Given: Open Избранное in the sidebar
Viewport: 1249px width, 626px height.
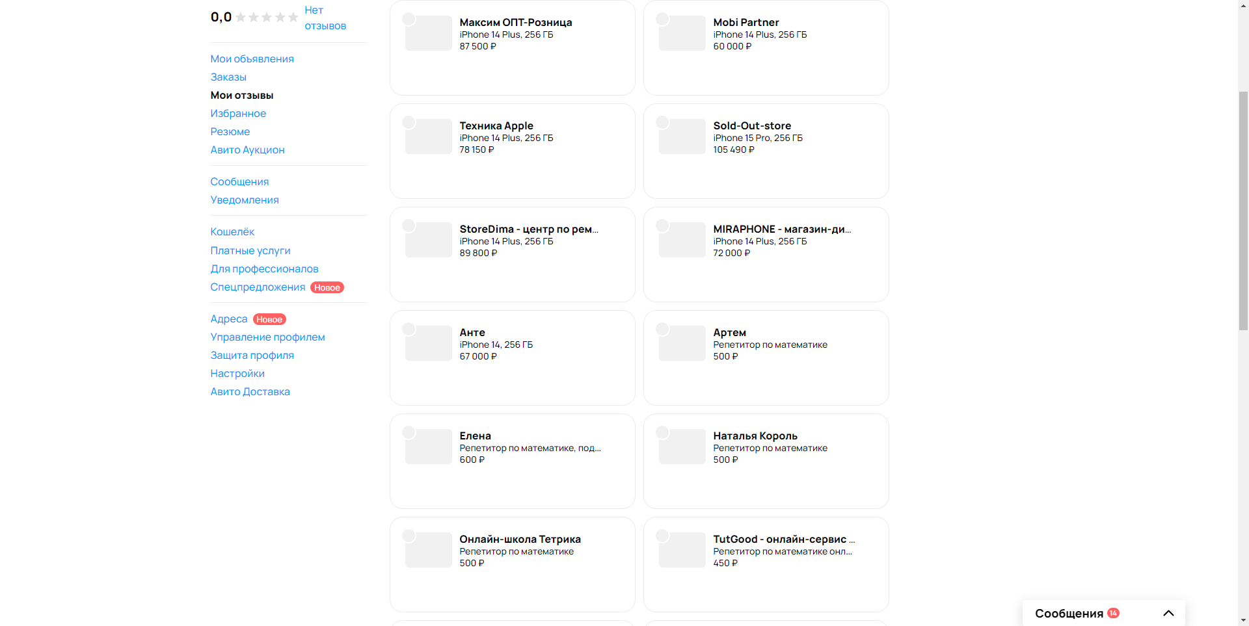Looking at the screenshot, I should point(238,114).
